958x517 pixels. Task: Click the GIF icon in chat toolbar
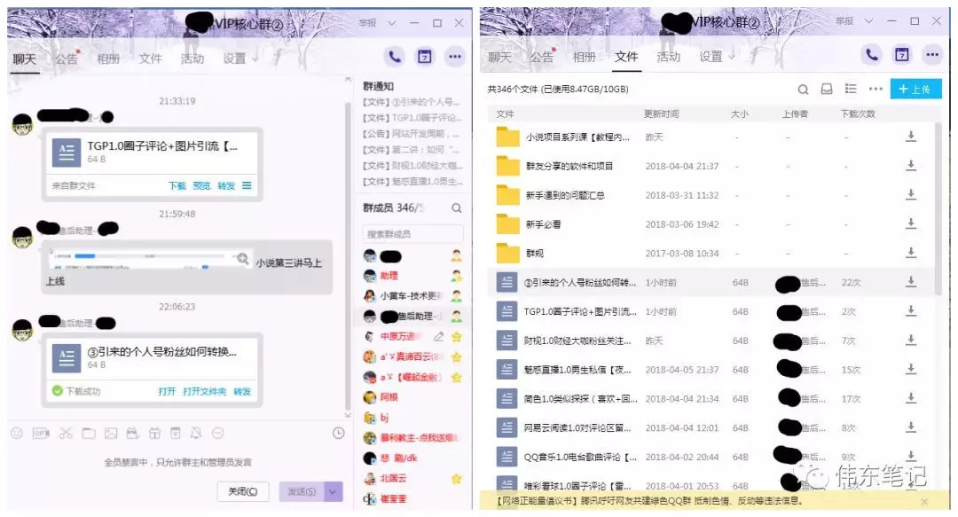(x=39, y=434)
